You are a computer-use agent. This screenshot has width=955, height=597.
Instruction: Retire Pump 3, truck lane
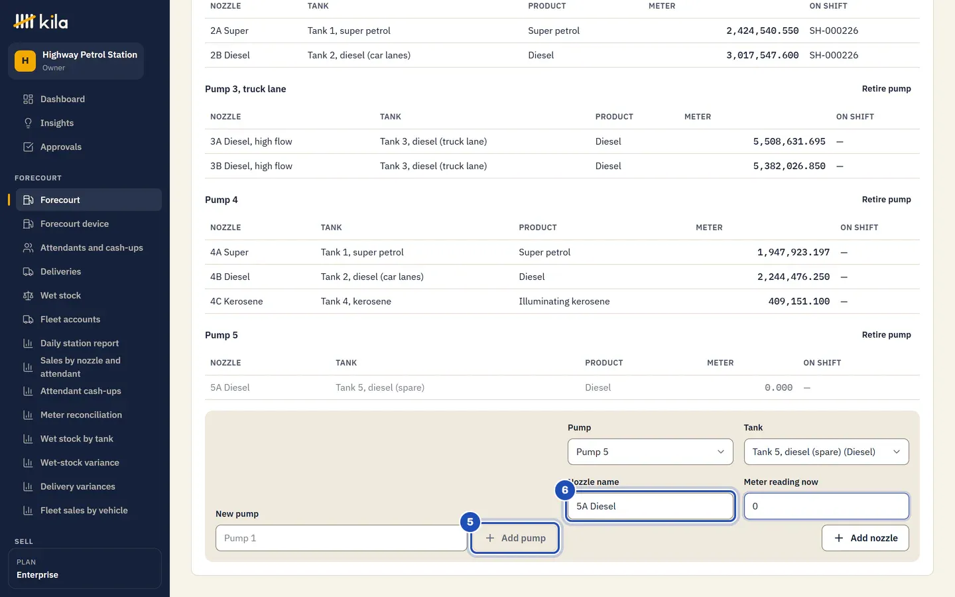(886, 89)
